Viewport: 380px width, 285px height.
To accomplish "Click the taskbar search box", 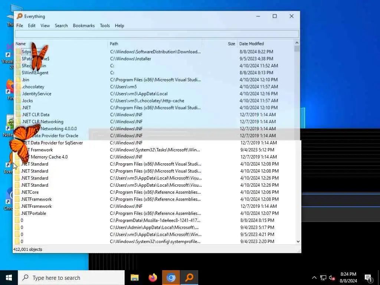I will 71,278.
